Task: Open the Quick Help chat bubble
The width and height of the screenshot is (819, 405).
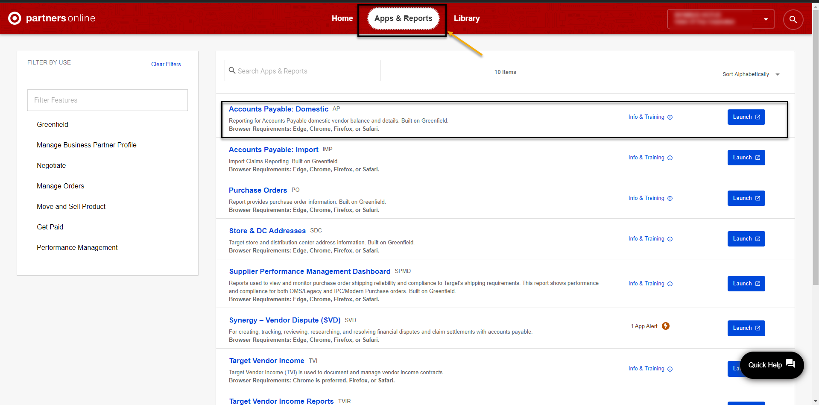Action: click(x=771, y=365)
